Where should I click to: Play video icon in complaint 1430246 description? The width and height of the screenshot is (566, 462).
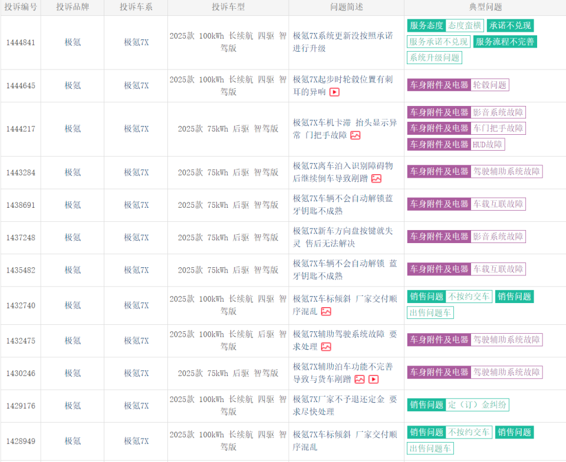(374, 379)
